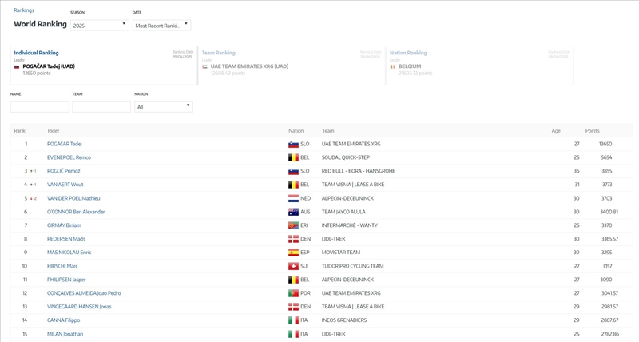
Task: Click the World Ranking page heading
Action: [40, 24]
